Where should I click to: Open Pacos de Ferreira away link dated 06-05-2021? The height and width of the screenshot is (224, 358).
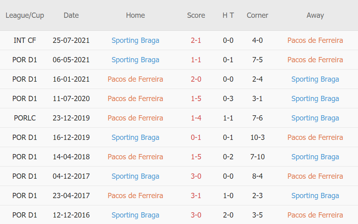pos(315,60)
